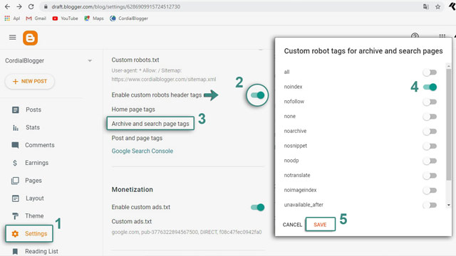The width and height of the screenshot is (456, 256).
Task: Toggle the noodp robot tag
Action: coord(430,161)
